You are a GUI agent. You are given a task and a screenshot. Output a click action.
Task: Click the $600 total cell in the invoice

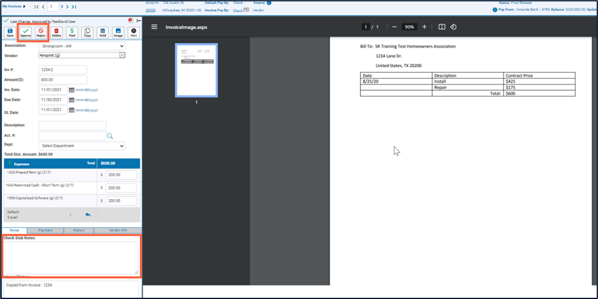[x=539, y=93]
